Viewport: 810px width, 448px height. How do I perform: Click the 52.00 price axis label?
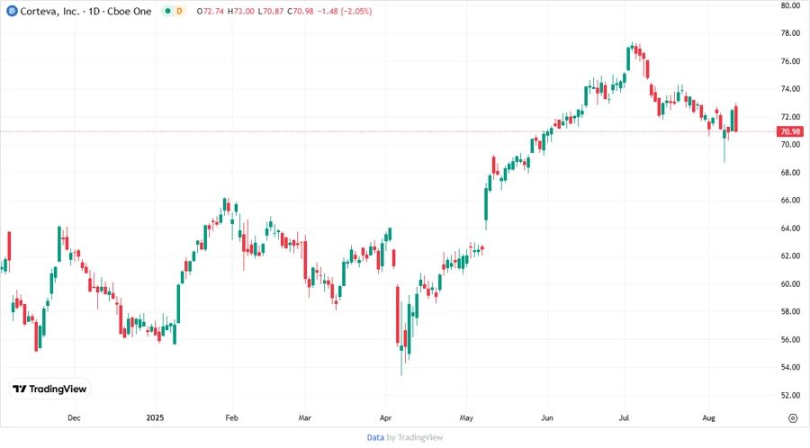click(x=790, y=395)
